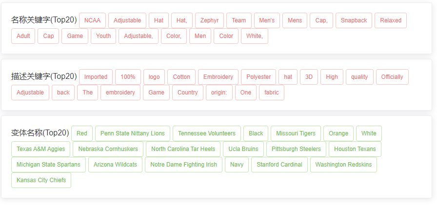
Task: Click the Zephyr keyword tag
Action: tap(209, 20)
